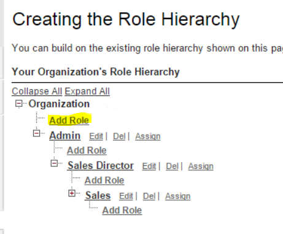The width and height of the screenshot is (283, 234).
Task: Edit the Sales role
Action: (126, 196)
